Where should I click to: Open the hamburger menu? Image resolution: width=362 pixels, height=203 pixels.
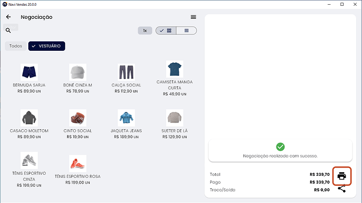[193, 17]
